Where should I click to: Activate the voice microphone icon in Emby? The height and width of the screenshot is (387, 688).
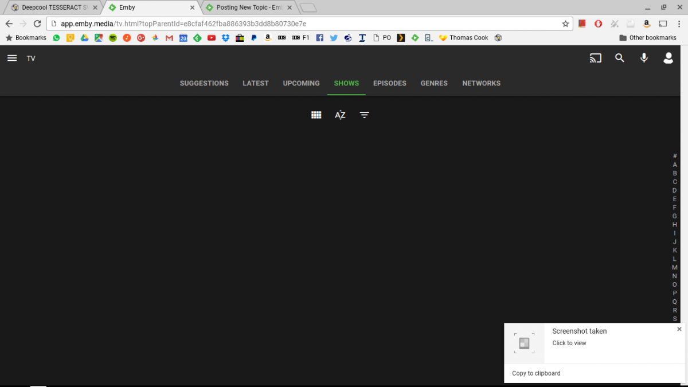pyautogui.click(x=644, y=58)
